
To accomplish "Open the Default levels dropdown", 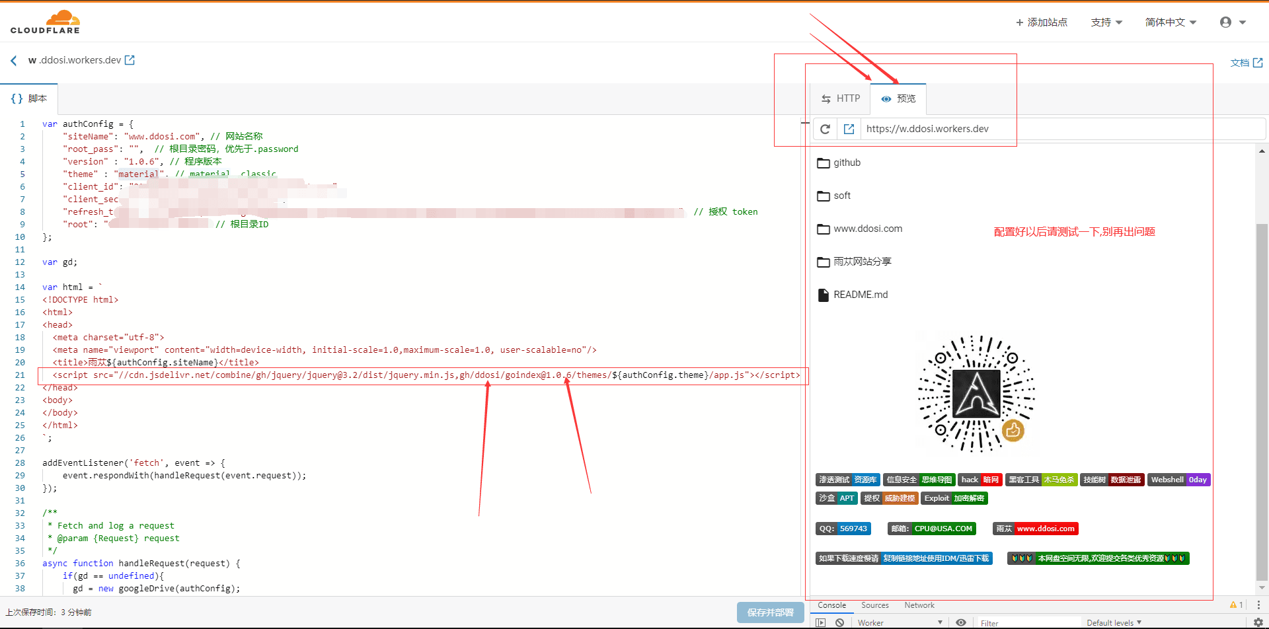I will coord(1114,622).
